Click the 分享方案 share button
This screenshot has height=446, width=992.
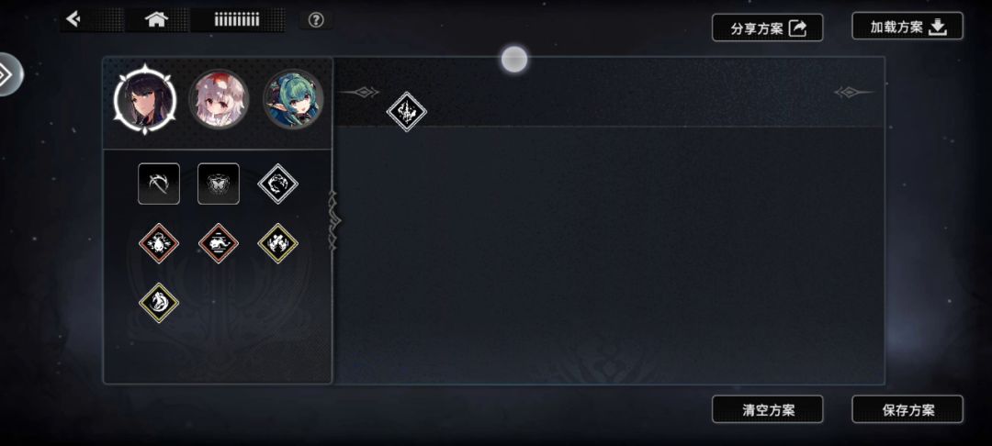tap(767, 28)
